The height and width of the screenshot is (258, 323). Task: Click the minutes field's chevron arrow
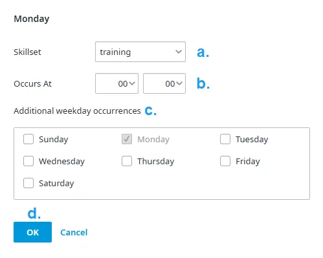coord(179,83)
